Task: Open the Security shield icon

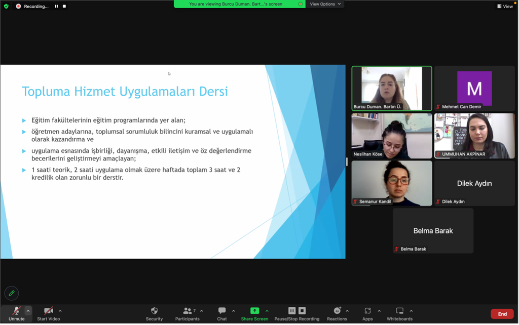Action: (154, 311)
